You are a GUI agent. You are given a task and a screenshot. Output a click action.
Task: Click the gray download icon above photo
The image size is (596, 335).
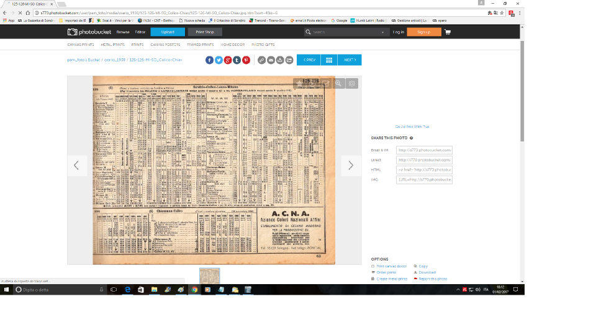coord(280,60)
